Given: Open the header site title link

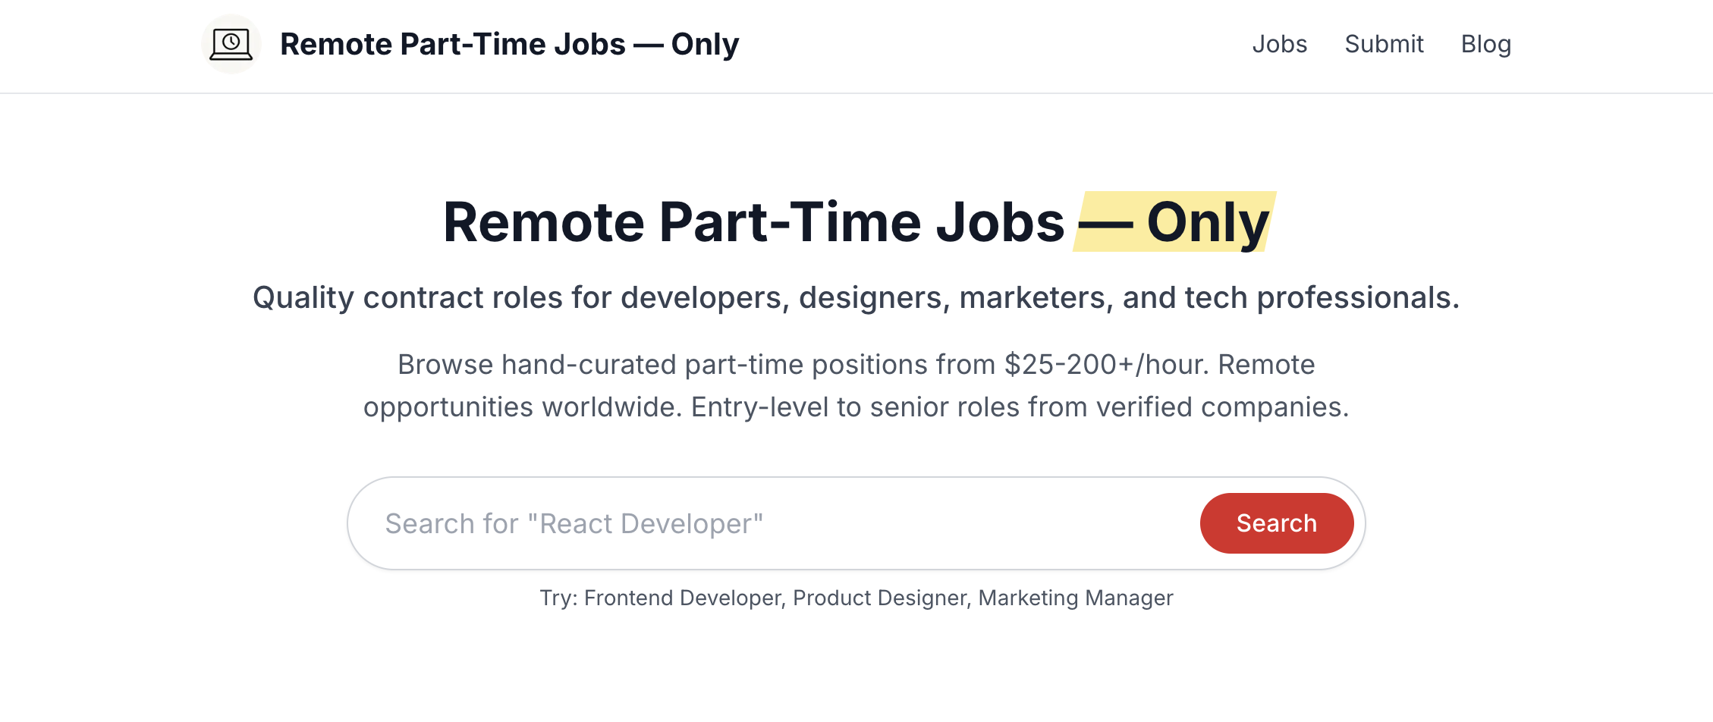Looking at the screenshot, I should 509,44.
